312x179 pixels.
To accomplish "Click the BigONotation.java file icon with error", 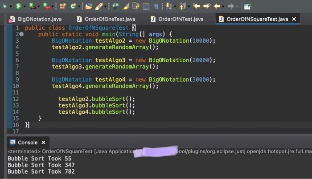I will point(12,19).
